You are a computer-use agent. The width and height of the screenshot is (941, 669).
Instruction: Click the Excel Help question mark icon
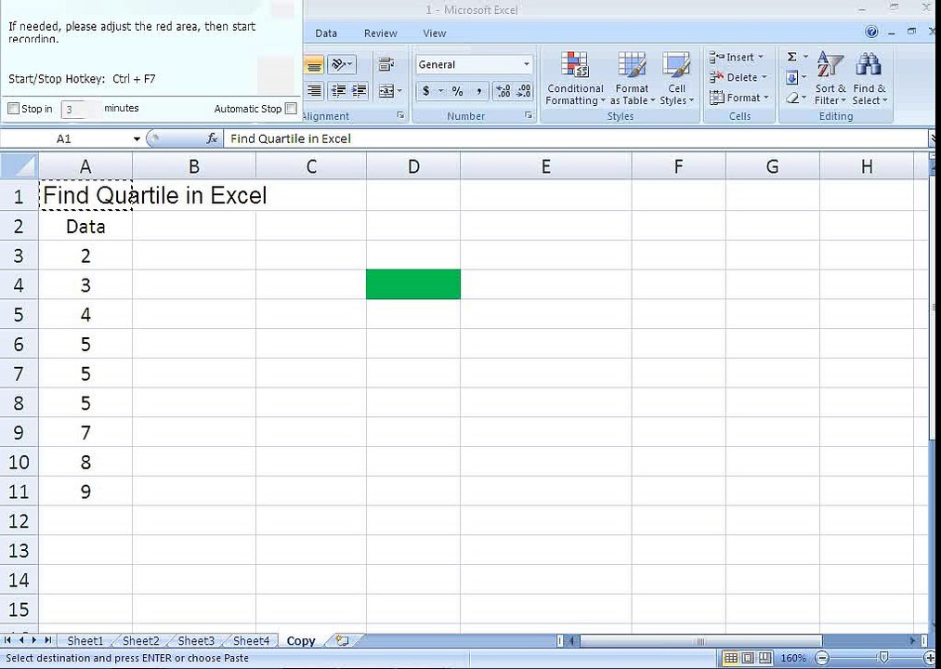pos(872,32)
